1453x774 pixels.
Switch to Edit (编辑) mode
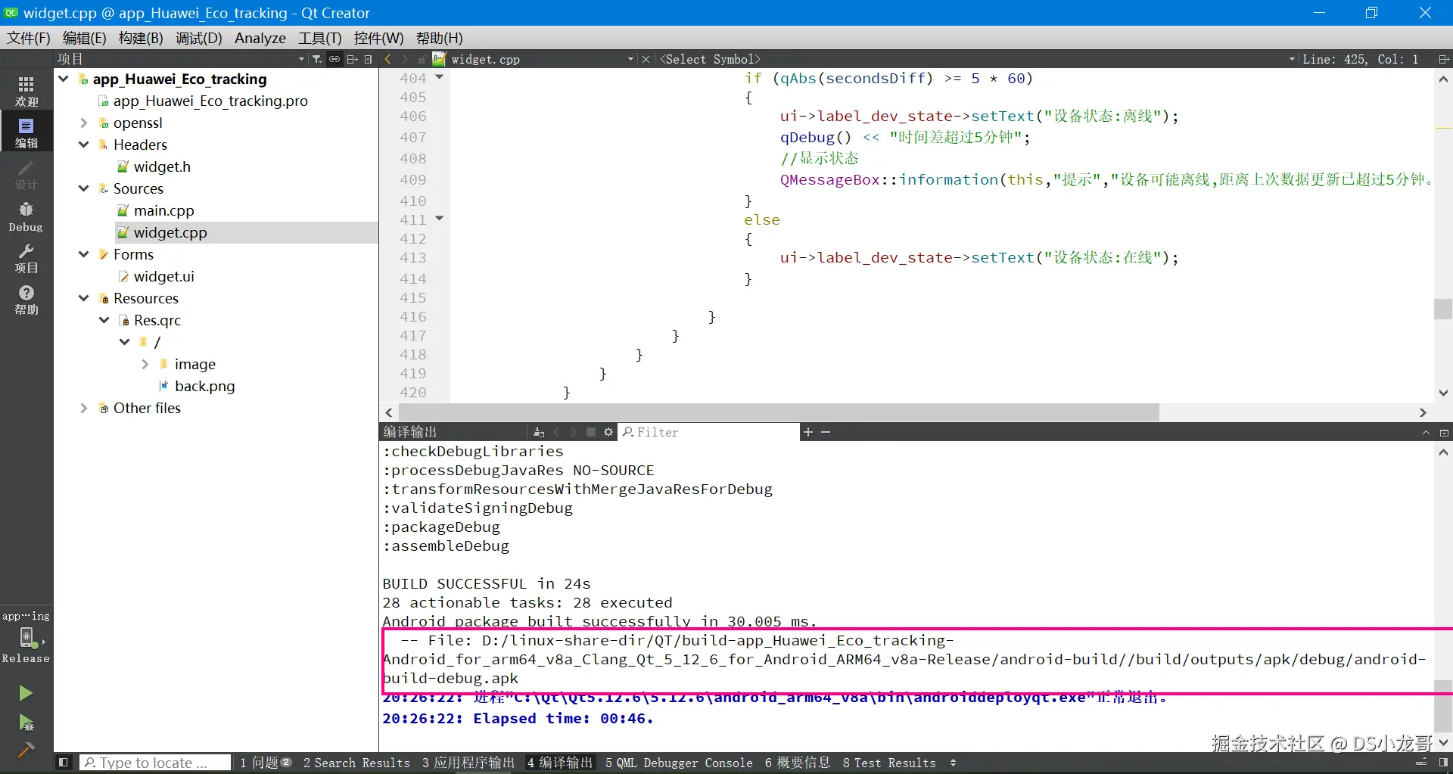[26, 132]
